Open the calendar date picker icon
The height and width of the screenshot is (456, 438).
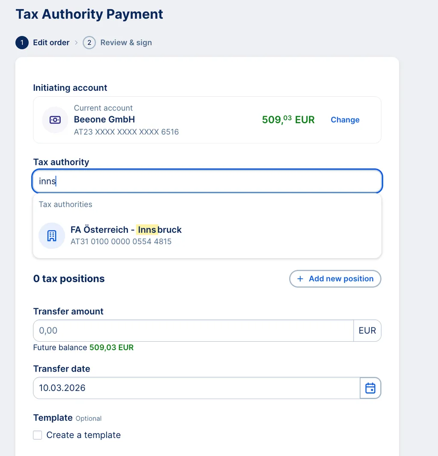[370, 388]
